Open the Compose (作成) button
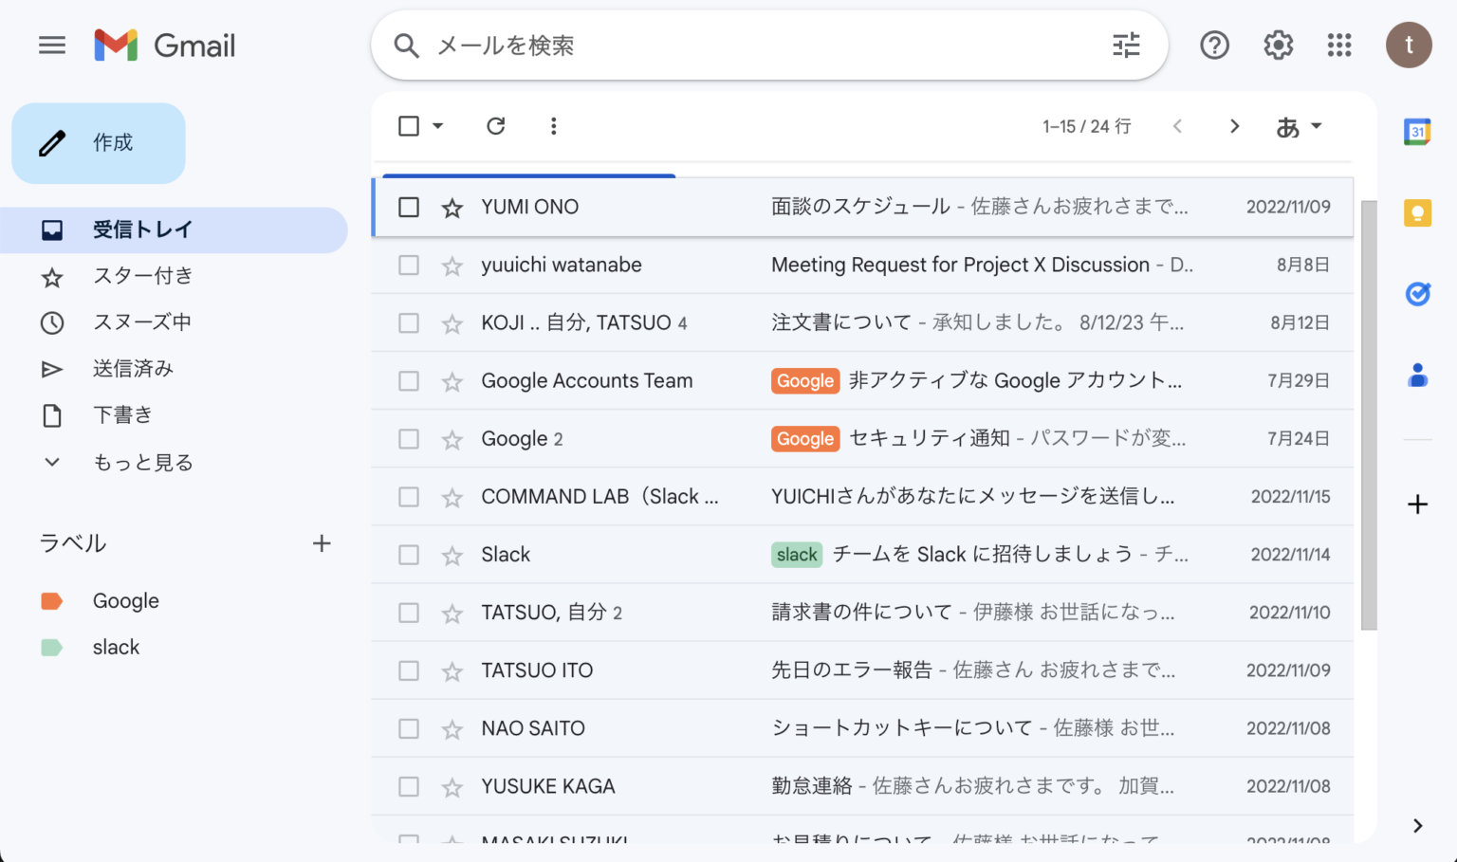 pos(98,142)
